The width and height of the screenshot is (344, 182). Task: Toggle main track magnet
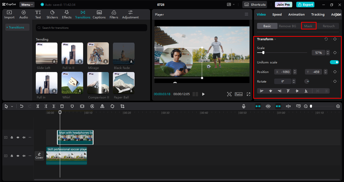(x=258, y=106)
